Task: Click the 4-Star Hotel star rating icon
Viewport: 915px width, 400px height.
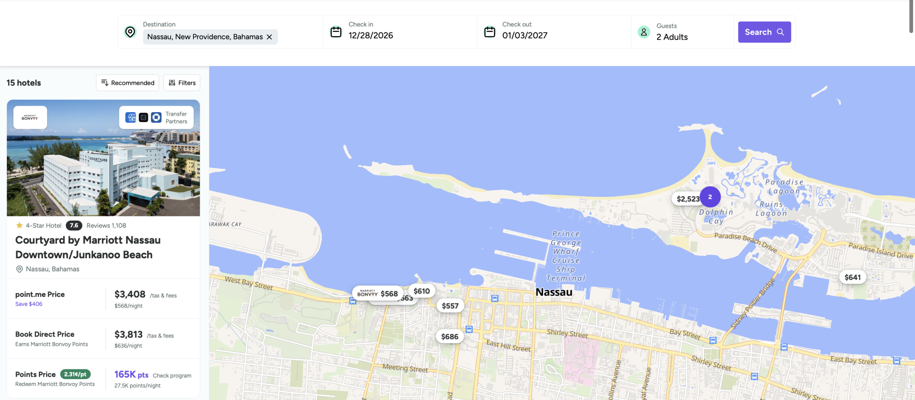Action: (x=19, y=225)
